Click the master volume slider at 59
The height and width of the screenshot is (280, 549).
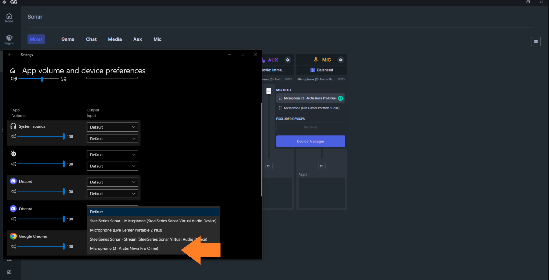coord(38,79)
